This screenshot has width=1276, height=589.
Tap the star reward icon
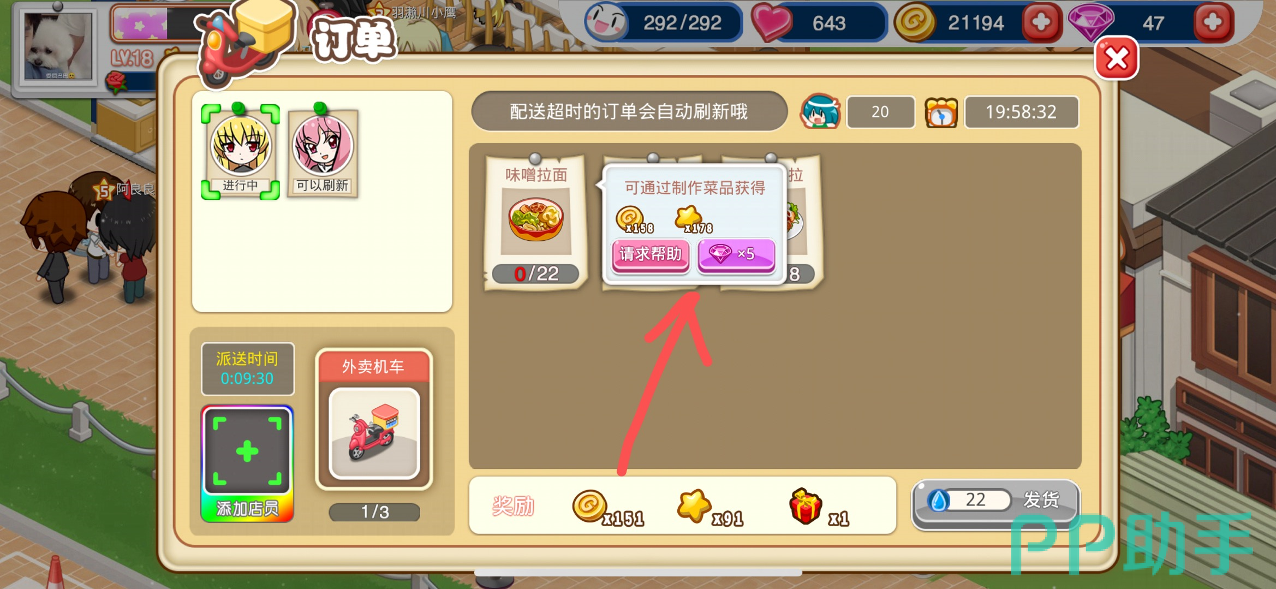[x=694, y=506]
